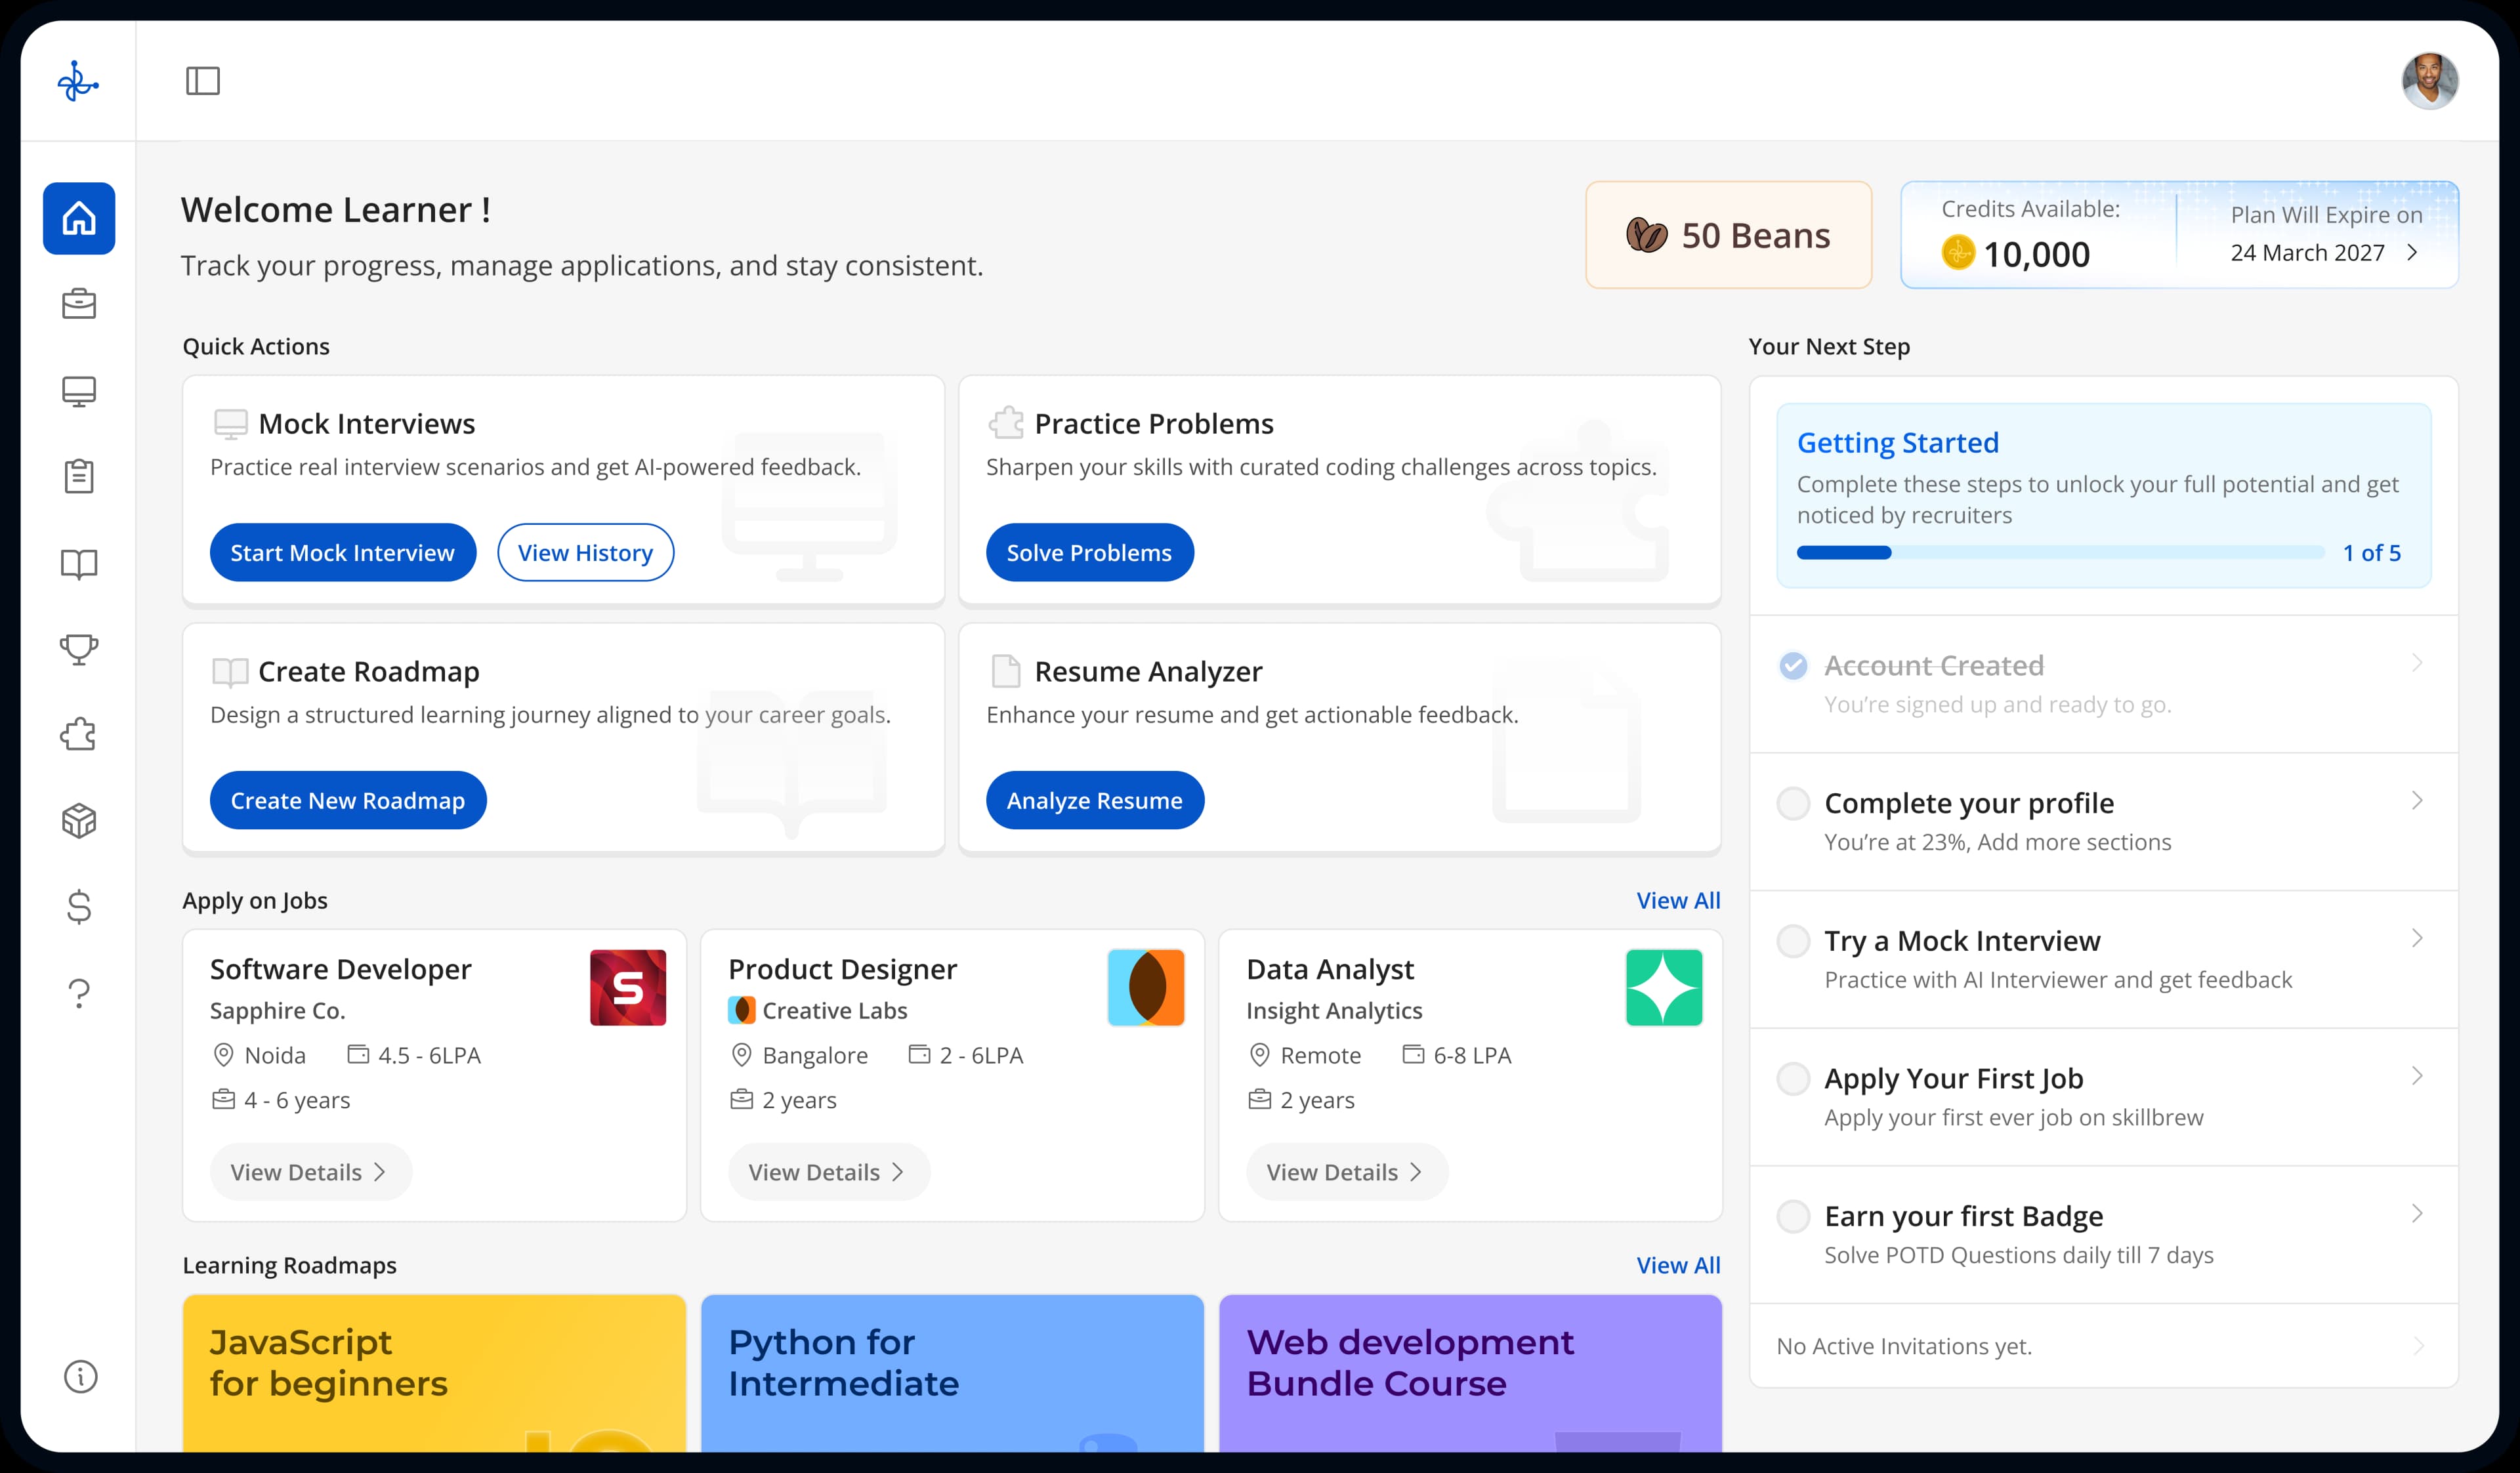Click the puzzle icon beside Practice Problems
2520x1473 pixels.
[1006, 423]
